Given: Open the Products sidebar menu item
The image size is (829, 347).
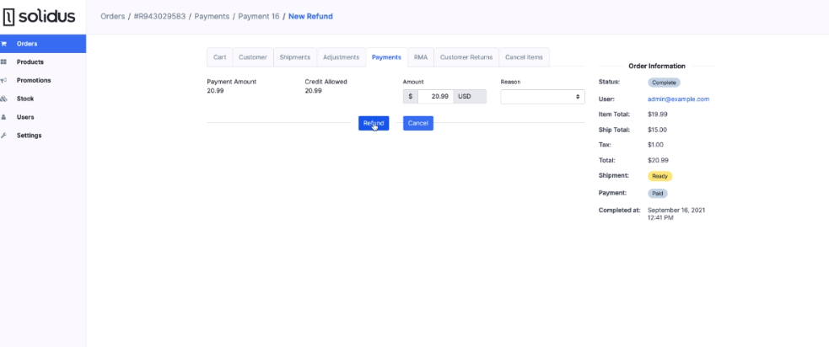Looking at the screenshot, I should click(43, 61).
